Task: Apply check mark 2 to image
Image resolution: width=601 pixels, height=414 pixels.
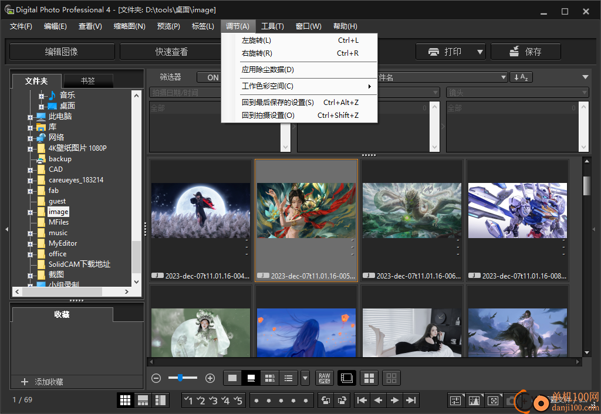Action: [201, 401]
